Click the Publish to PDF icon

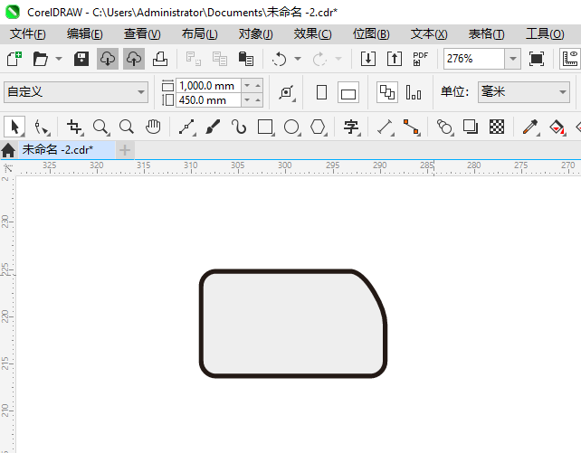coord(420,59)
